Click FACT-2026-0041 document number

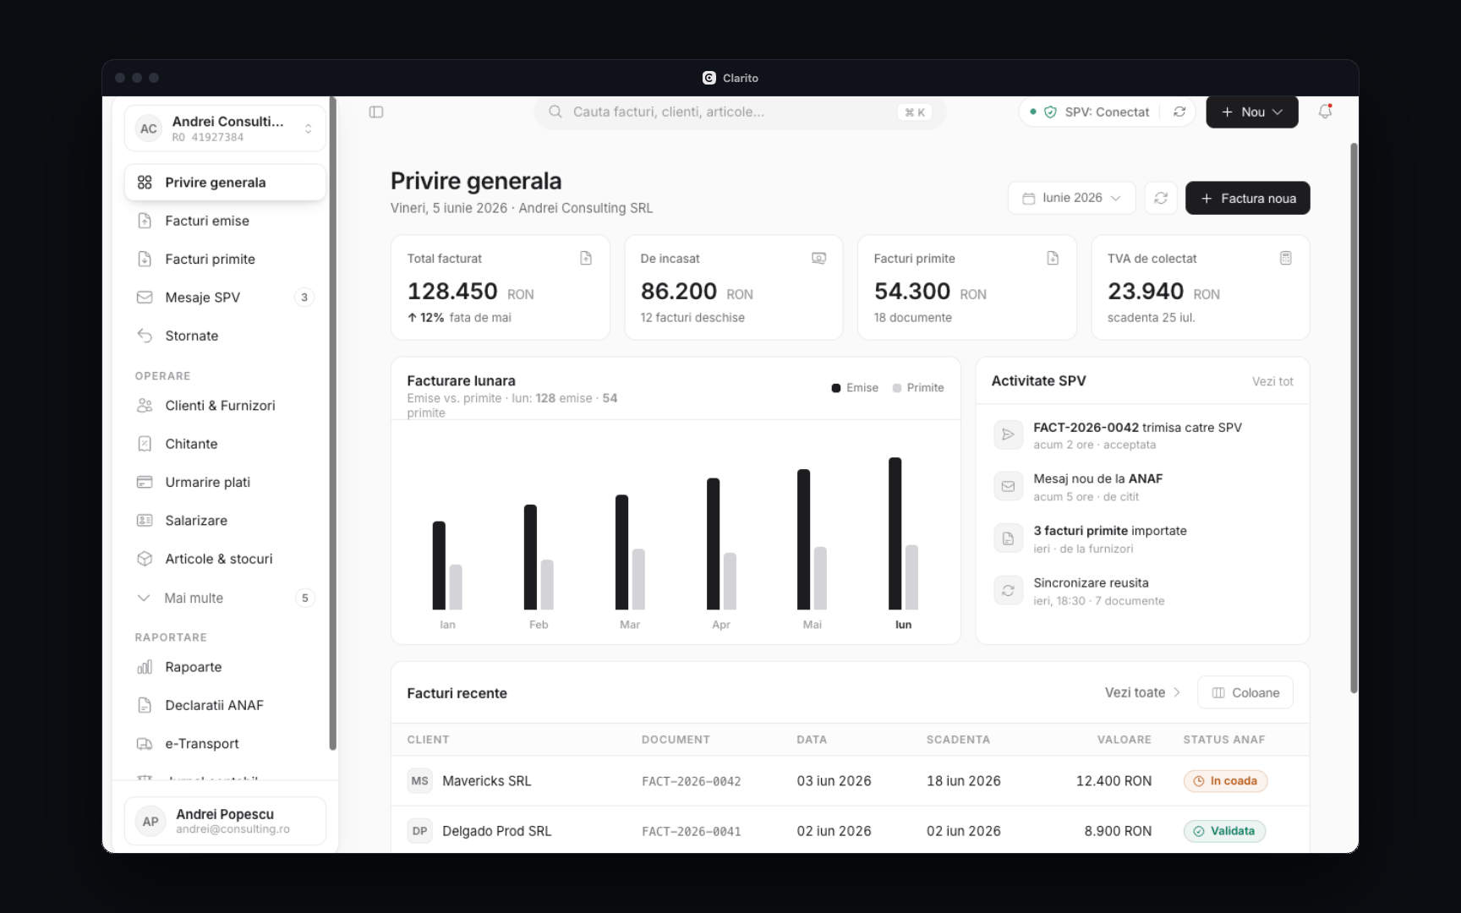(x=692, y=832)
